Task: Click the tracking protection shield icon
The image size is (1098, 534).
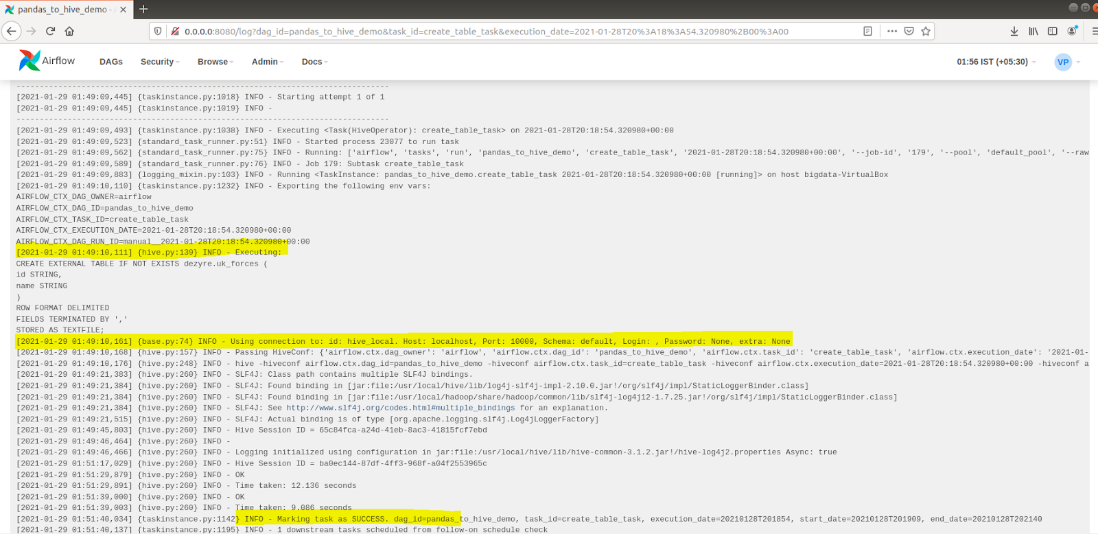Action: [158, 31]
